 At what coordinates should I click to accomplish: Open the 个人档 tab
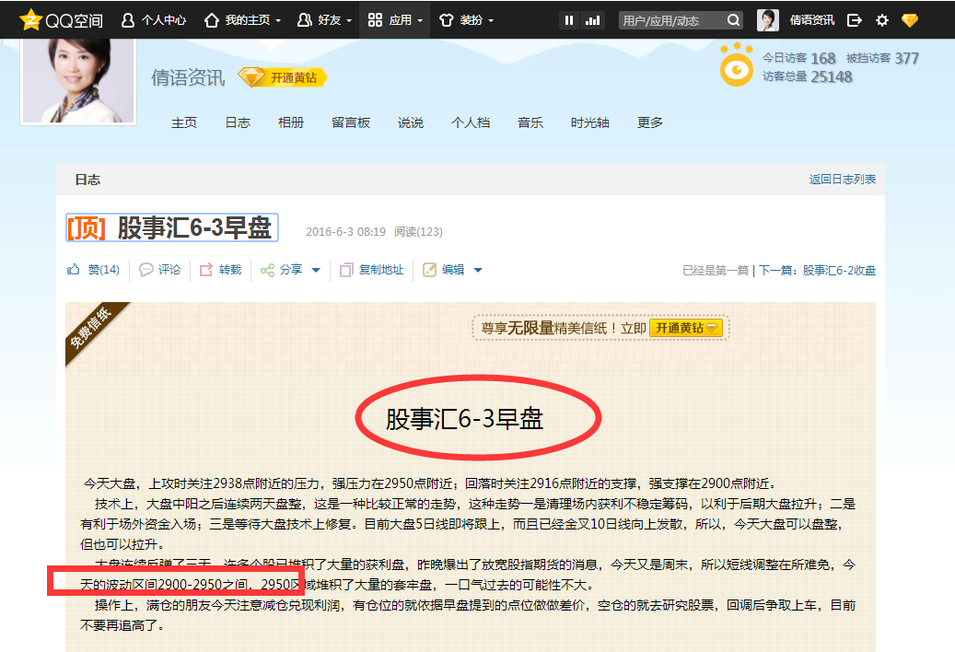tap(471, 122)
